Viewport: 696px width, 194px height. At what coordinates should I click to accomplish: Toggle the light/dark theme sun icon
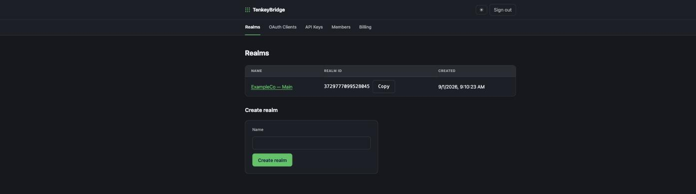pyautogui.click(x=481, y=10)
